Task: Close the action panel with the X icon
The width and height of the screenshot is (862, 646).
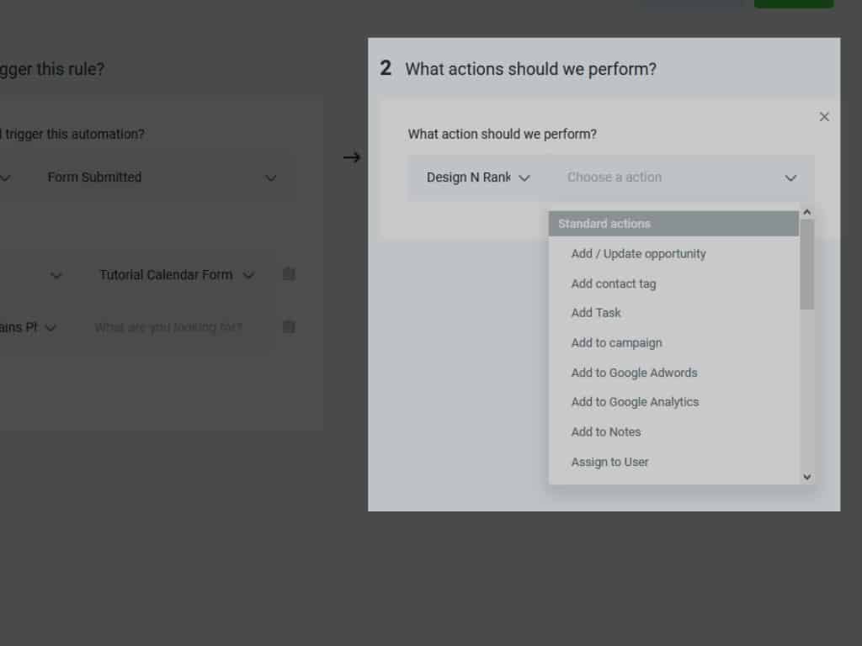Action: 824,117
